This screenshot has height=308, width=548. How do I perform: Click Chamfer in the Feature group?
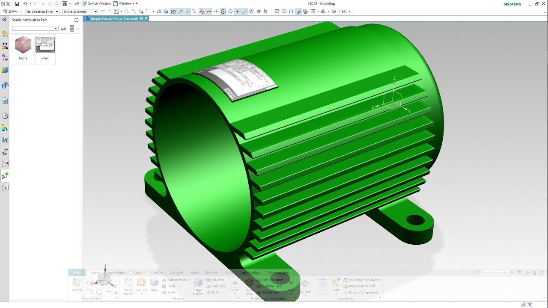tap(215, 280)
